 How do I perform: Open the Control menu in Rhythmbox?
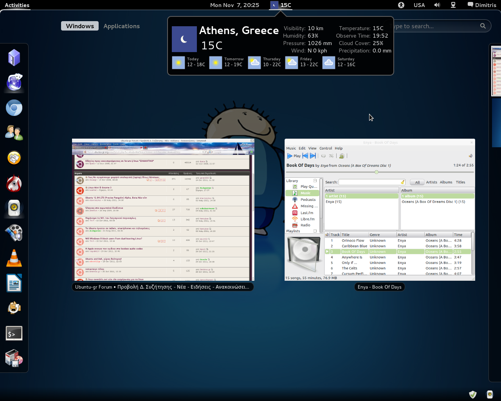[326, 148]
